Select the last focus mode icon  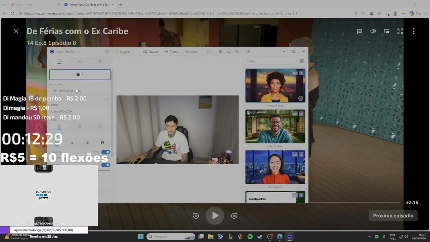tap(100, 126)
